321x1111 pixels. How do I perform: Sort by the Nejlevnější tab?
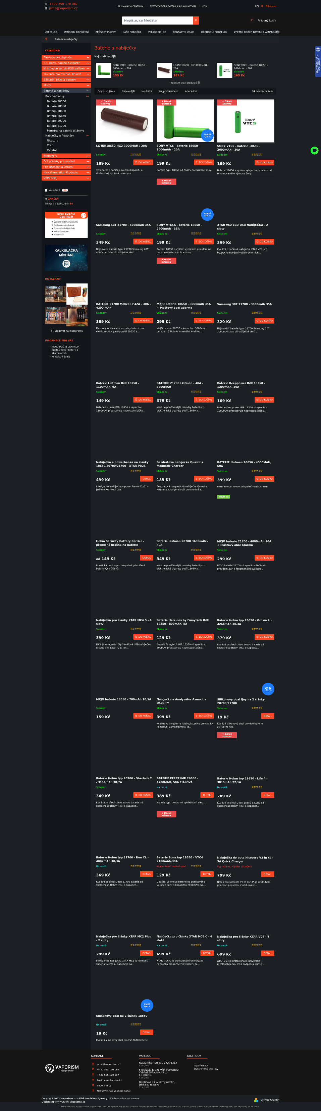coord(128,91)
